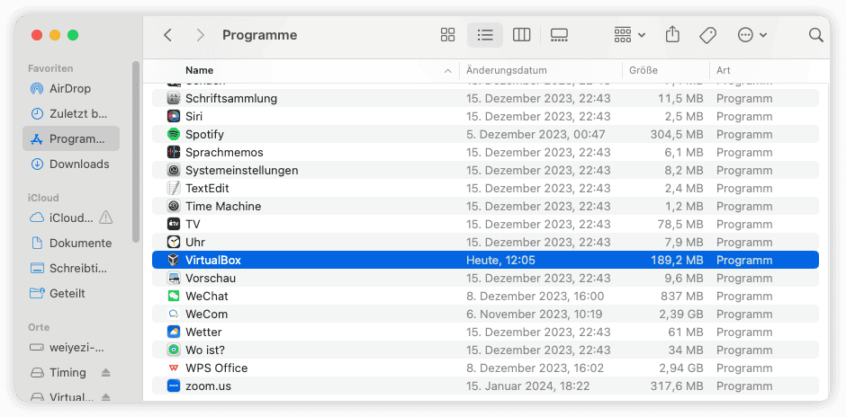
Task: Click the '304,5 MB' size cell
Action: coord(677,134)
